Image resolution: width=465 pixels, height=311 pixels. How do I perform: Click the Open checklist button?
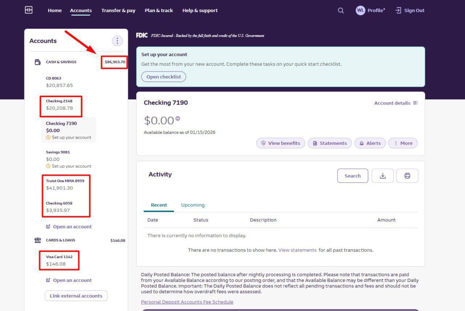pyautogui.click(x=163, y=77)
